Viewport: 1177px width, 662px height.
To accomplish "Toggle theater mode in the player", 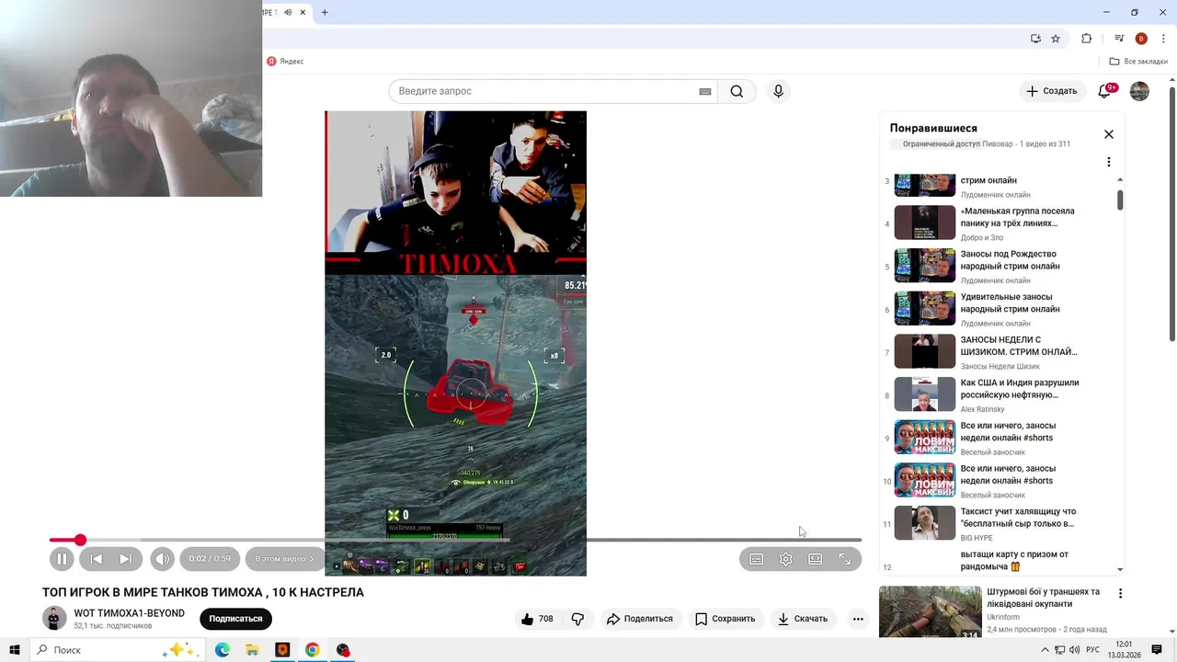I will (815, 559).
